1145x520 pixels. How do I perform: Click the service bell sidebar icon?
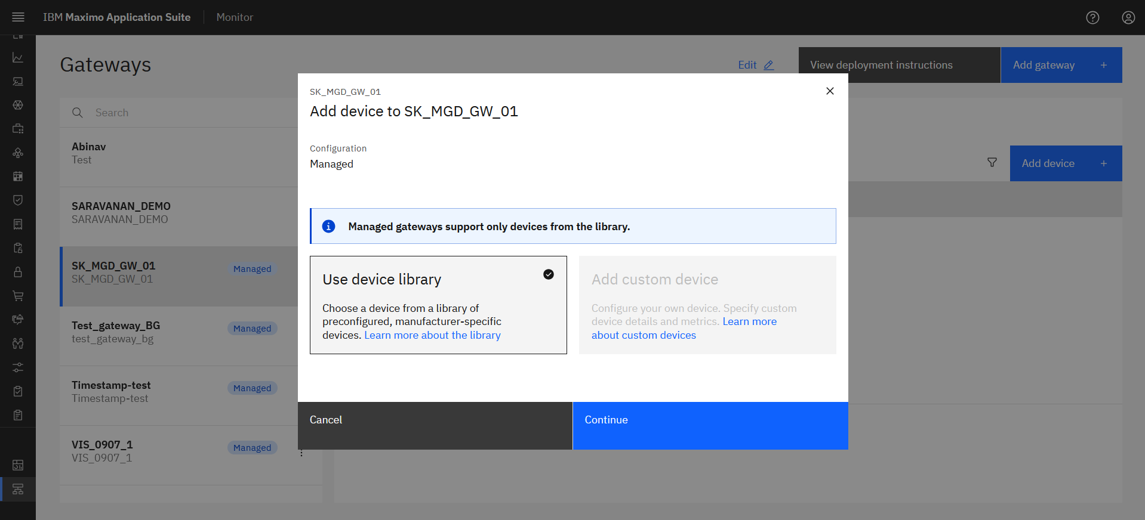(18, 320)
